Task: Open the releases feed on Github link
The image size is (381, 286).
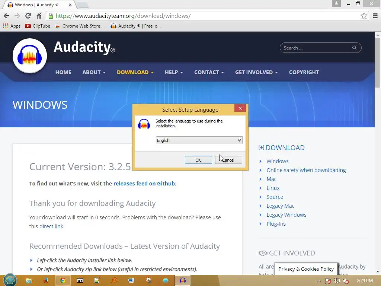Action: click(x=144, y=184)
